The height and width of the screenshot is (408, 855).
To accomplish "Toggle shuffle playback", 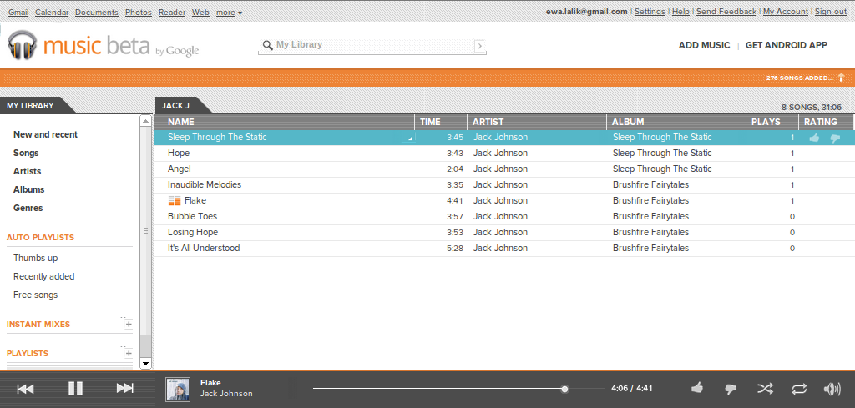I will click(x=765, y=388).
